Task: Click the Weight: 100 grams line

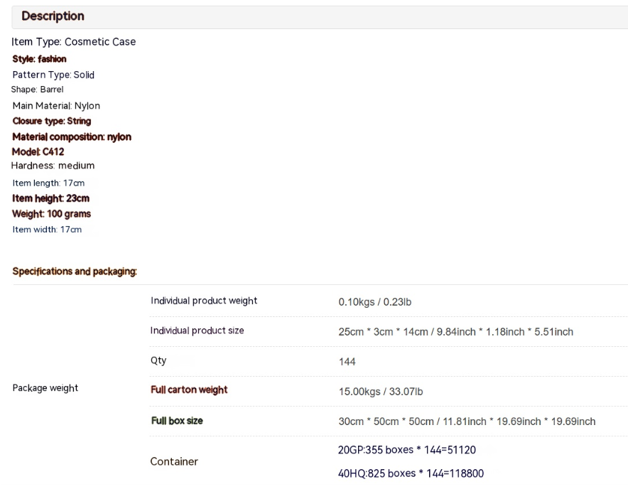Action: [x=51, y=214]
